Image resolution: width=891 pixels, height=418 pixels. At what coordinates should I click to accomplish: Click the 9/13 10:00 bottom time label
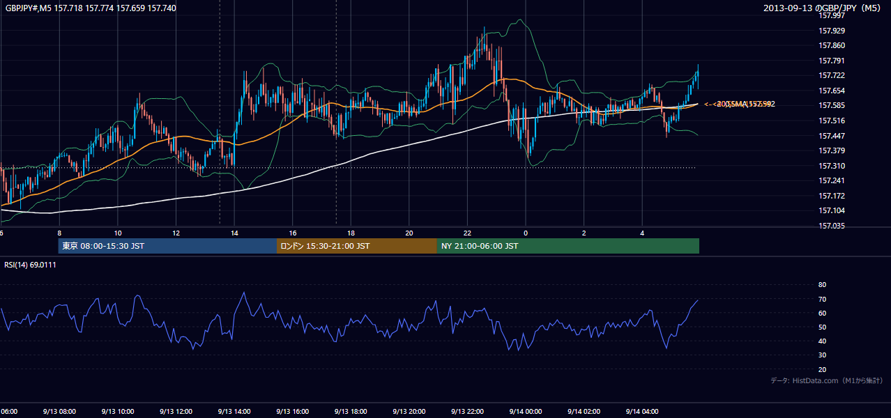pos(118,412)
